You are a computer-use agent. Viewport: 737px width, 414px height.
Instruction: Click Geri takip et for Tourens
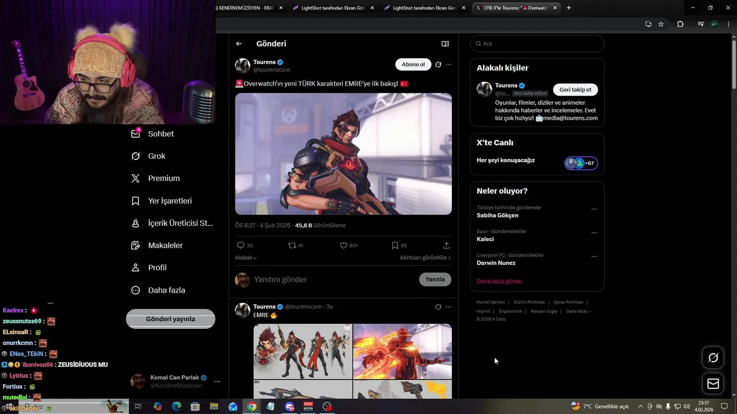tap(575, 90)
